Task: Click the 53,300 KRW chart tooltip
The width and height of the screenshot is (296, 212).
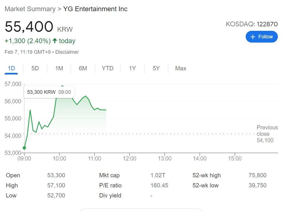Action: coord(49,92)
